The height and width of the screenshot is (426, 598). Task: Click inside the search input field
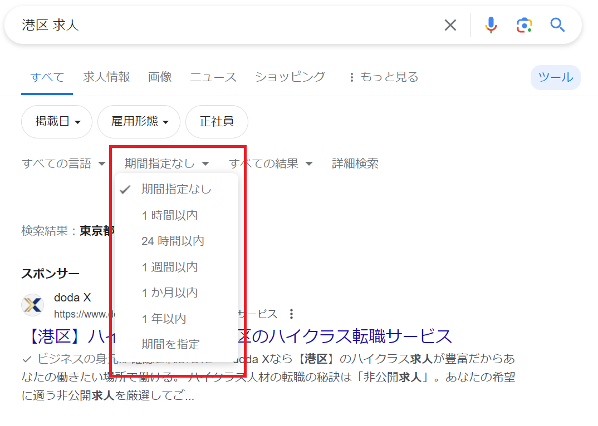coord(223,25)
